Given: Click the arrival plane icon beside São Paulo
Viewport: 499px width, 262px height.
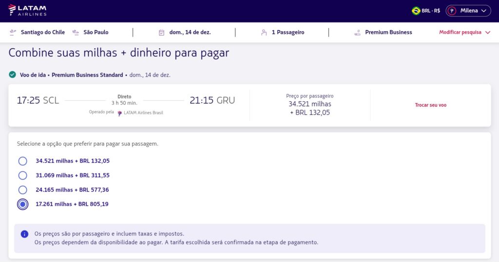Looking at the screenshot, I should (x=76, y=32).
